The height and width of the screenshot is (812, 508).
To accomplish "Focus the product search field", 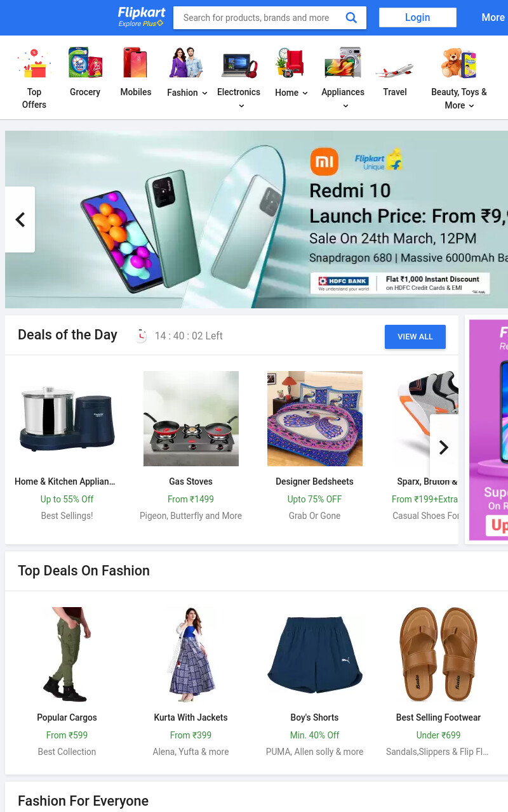I will (x=260, y=18).
